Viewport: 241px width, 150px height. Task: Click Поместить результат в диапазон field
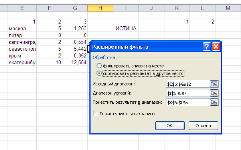[188, 103]
